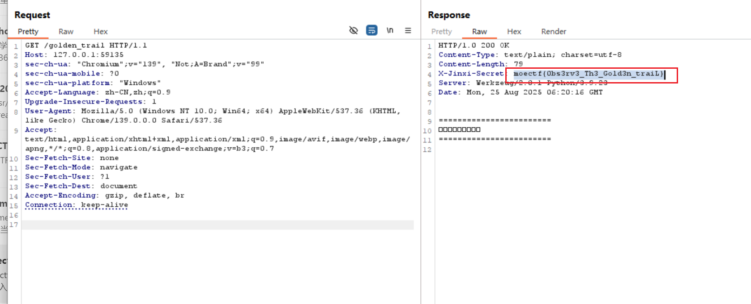
Task: Switch Request view to Raw tab
Action: coord(66,31)
